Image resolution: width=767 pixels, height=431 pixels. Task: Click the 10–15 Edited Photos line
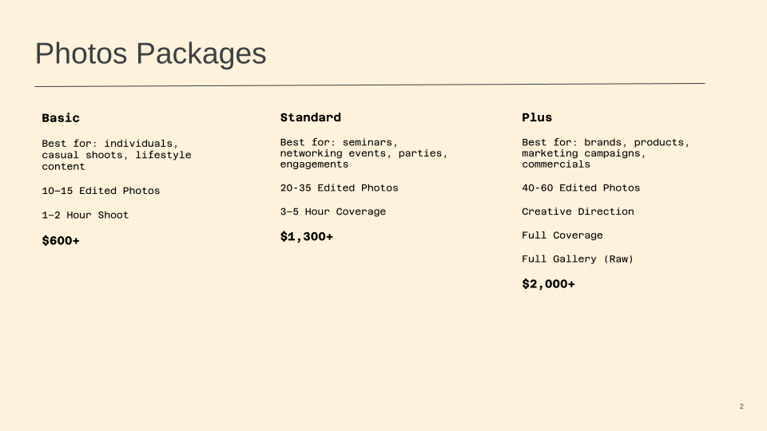tap(101, 191)
